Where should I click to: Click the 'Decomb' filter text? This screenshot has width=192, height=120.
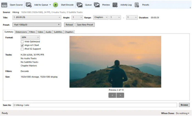click(x=25, y=71)
